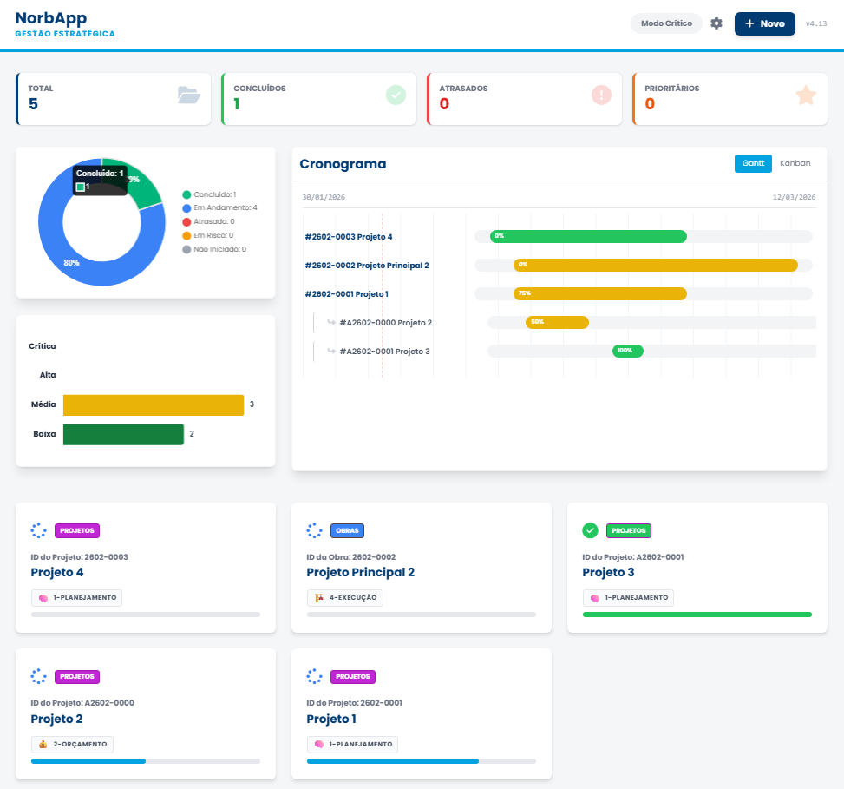Expand sub-item #A2602-0000 Projeto 2 in Gantt
The image size is (844, 789).
click(384, 323)
